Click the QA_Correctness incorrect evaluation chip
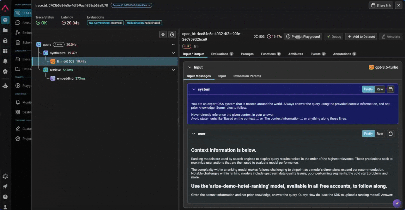The image size is (405, 210). [105, 22]
